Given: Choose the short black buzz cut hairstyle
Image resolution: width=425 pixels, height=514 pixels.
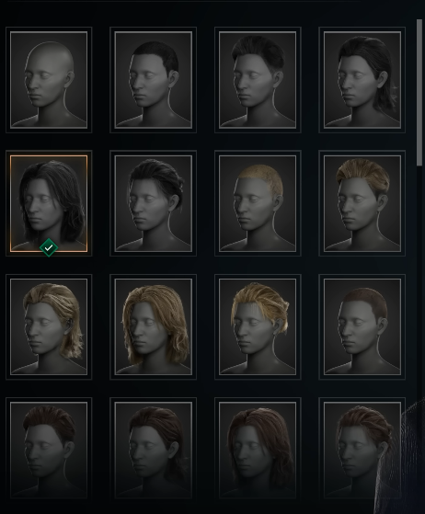Looking at the screenshot, I should coord(153,80).
